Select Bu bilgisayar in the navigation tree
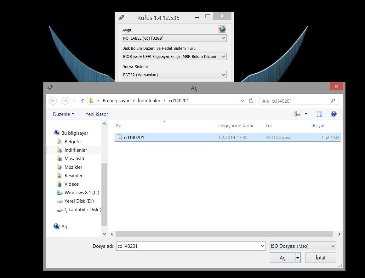 [75, 133]
